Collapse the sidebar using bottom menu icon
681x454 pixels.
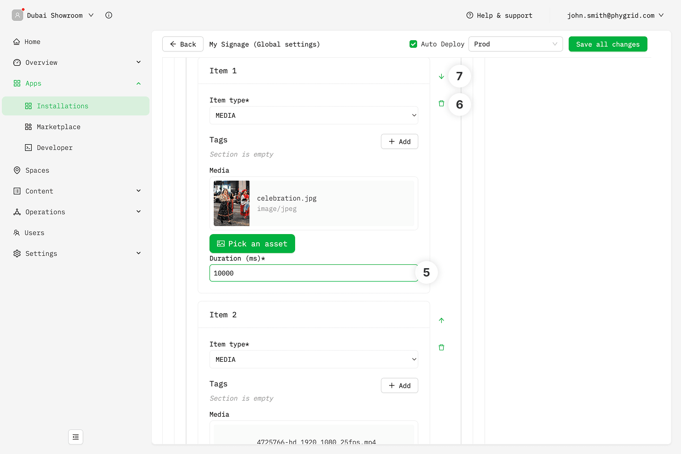[76, 437]
